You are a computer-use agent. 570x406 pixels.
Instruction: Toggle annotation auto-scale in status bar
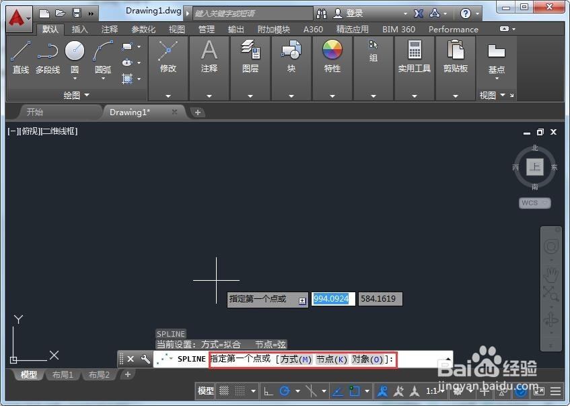tap(398, 391)
